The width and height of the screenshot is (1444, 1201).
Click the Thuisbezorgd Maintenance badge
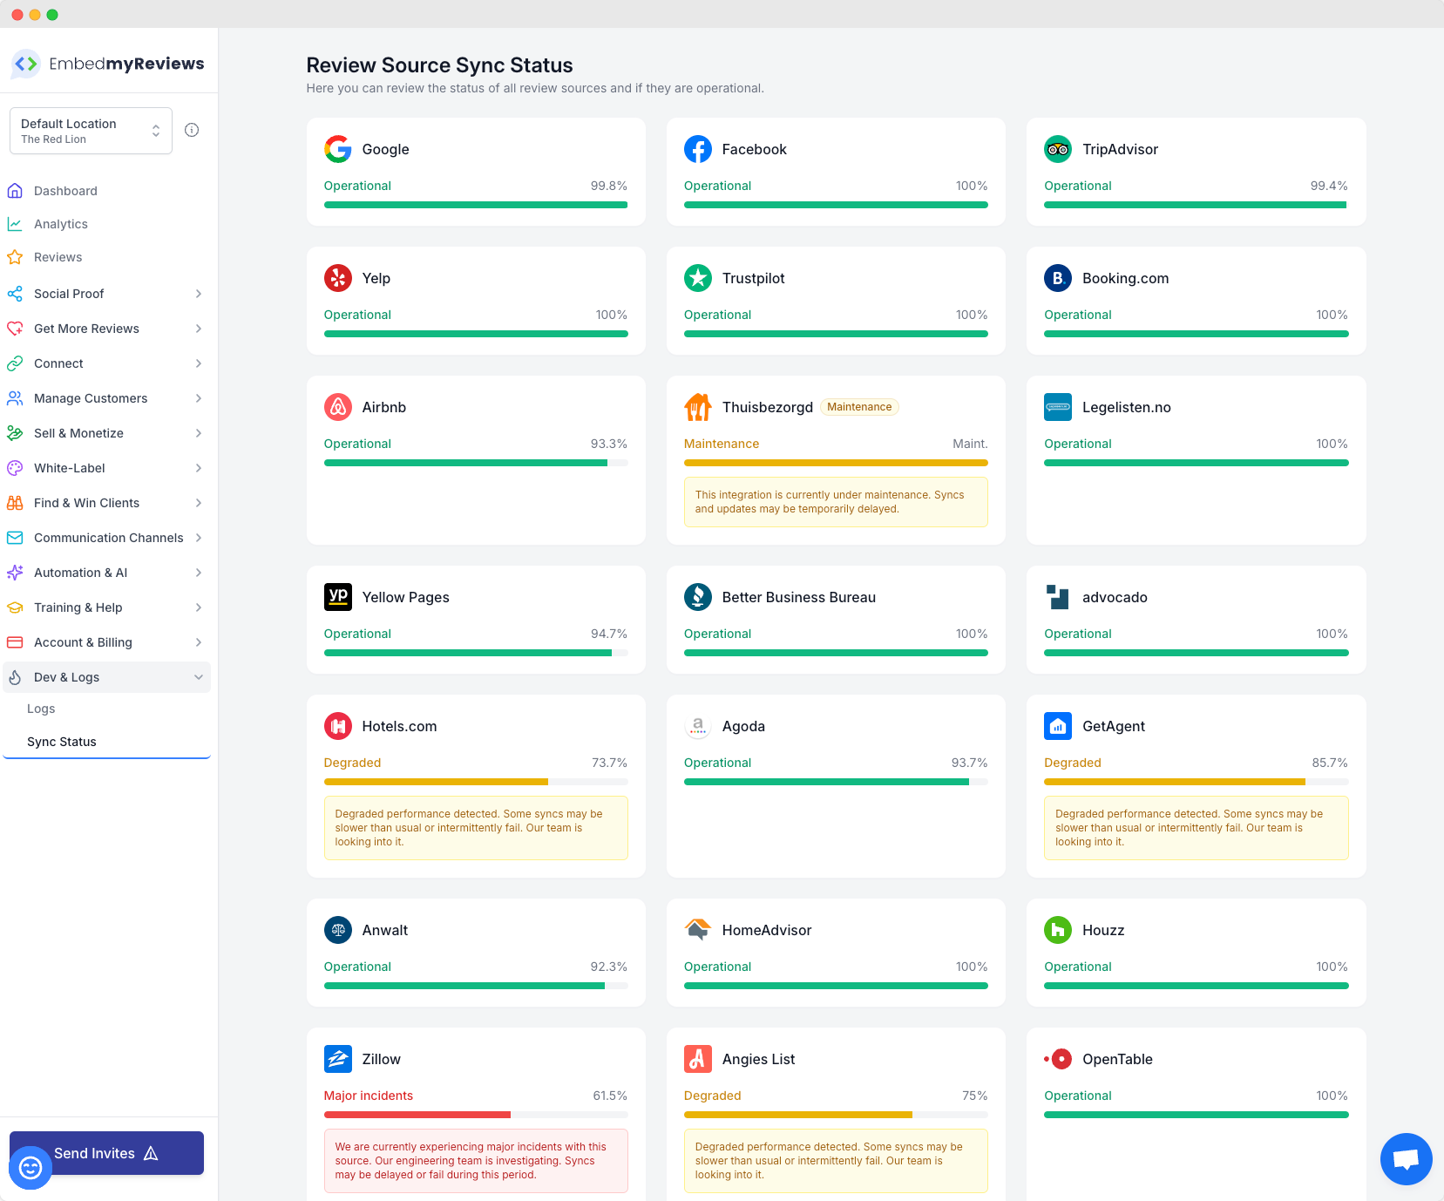coord(859,407)
